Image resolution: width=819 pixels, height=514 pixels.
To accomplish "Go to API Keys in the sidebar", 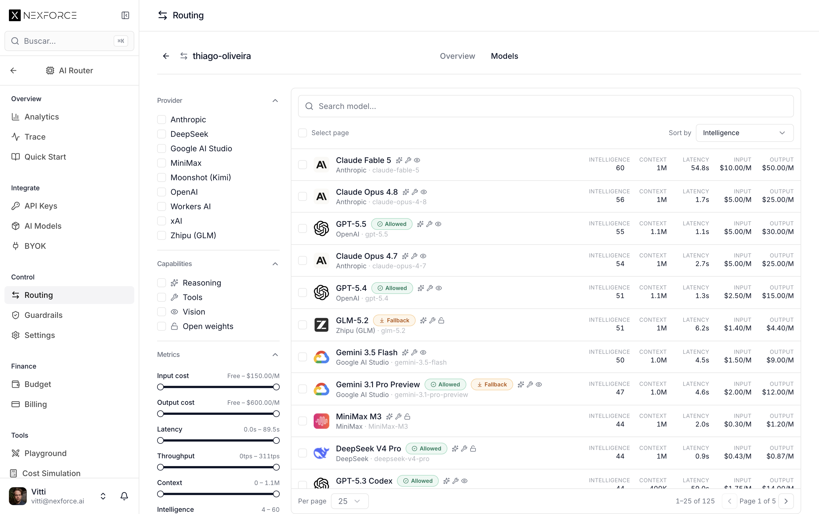I will pyautogui.click(x=69, y=206).
